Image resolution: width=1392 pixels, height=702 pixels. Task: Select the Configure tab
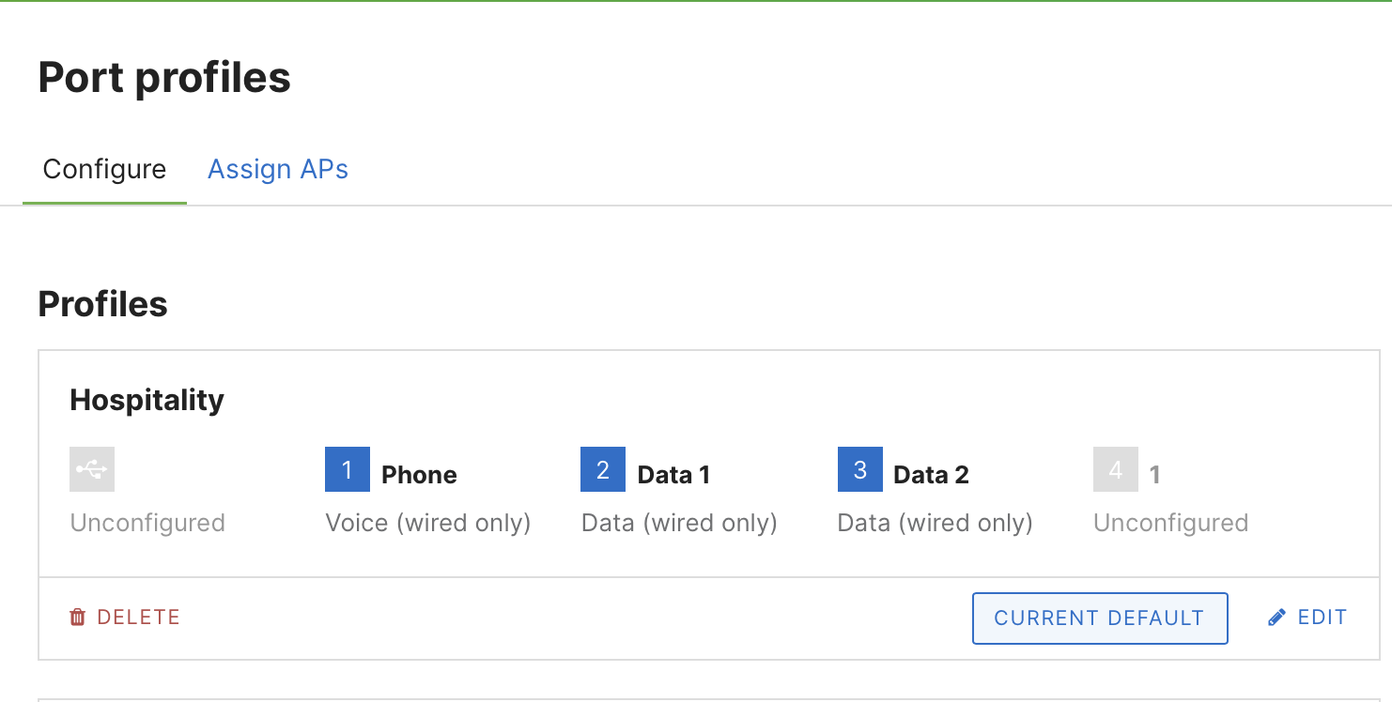103,169
